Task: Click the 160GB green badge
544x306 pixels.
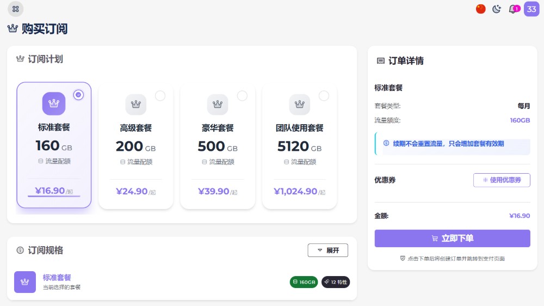Action: (x=304, y=281)
